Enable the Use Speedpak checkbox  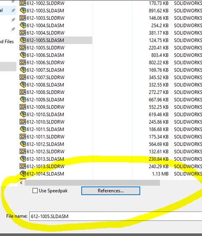[x=35, y=191]
